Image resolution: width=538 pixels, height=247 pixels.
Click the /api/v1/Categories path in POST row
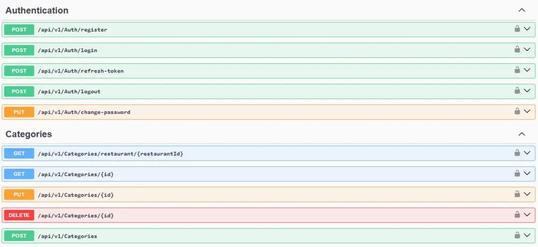coord(68,236)
